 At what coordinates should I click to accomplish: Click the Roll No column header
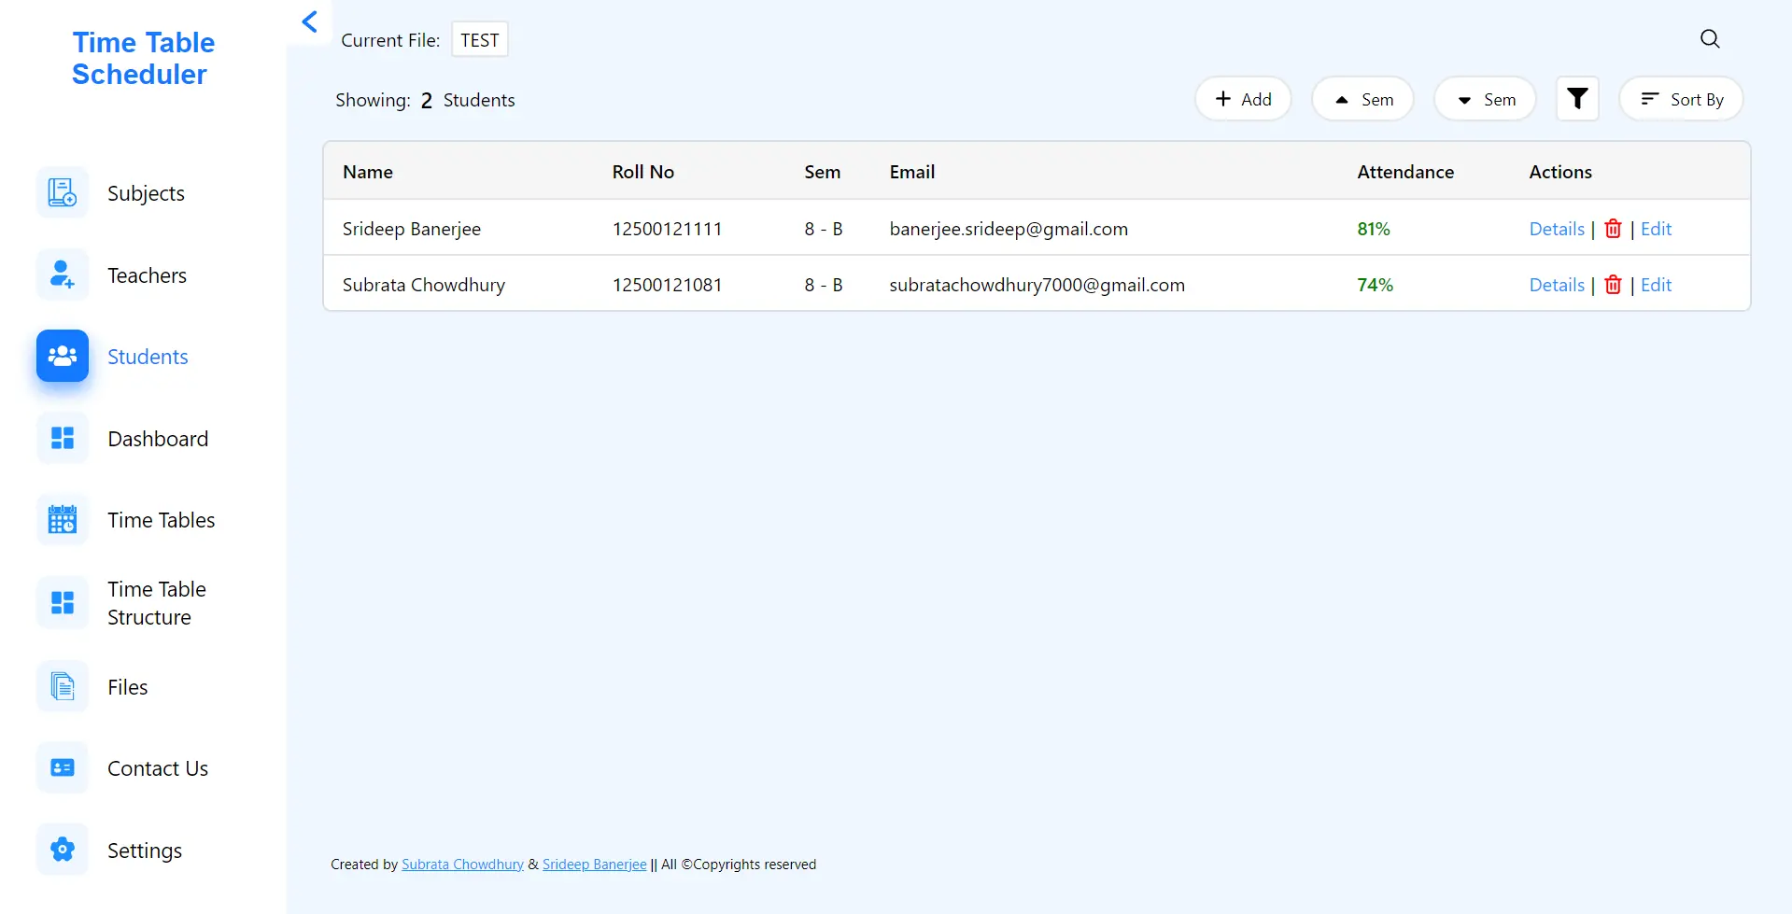[x=642, y=172]
